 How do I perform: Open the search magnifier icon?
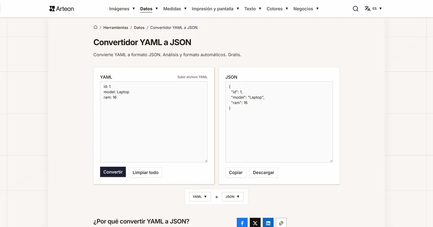(355, 9)
